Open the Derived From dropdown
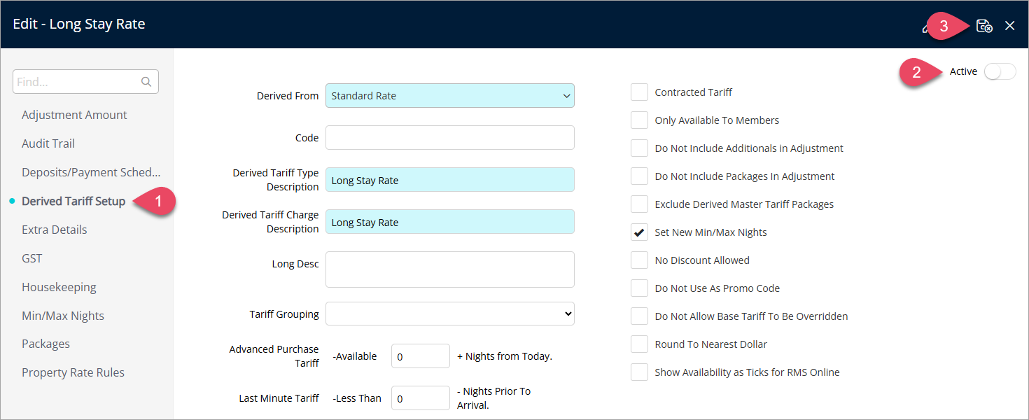This screenshot has width=1029, height=420. 449,96
